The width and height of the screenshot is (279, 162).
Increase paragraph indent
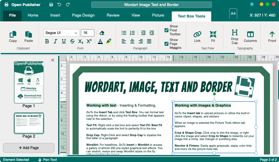pos(152,33)
